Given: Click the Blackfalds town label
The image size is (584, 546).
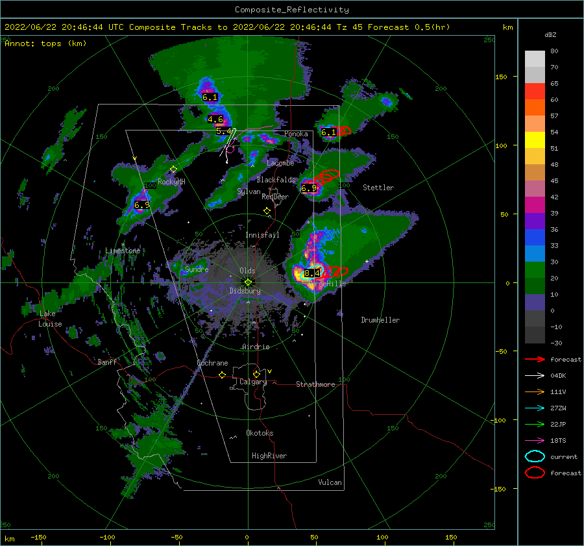Looking at the screenshot, I should pos(276,180).
